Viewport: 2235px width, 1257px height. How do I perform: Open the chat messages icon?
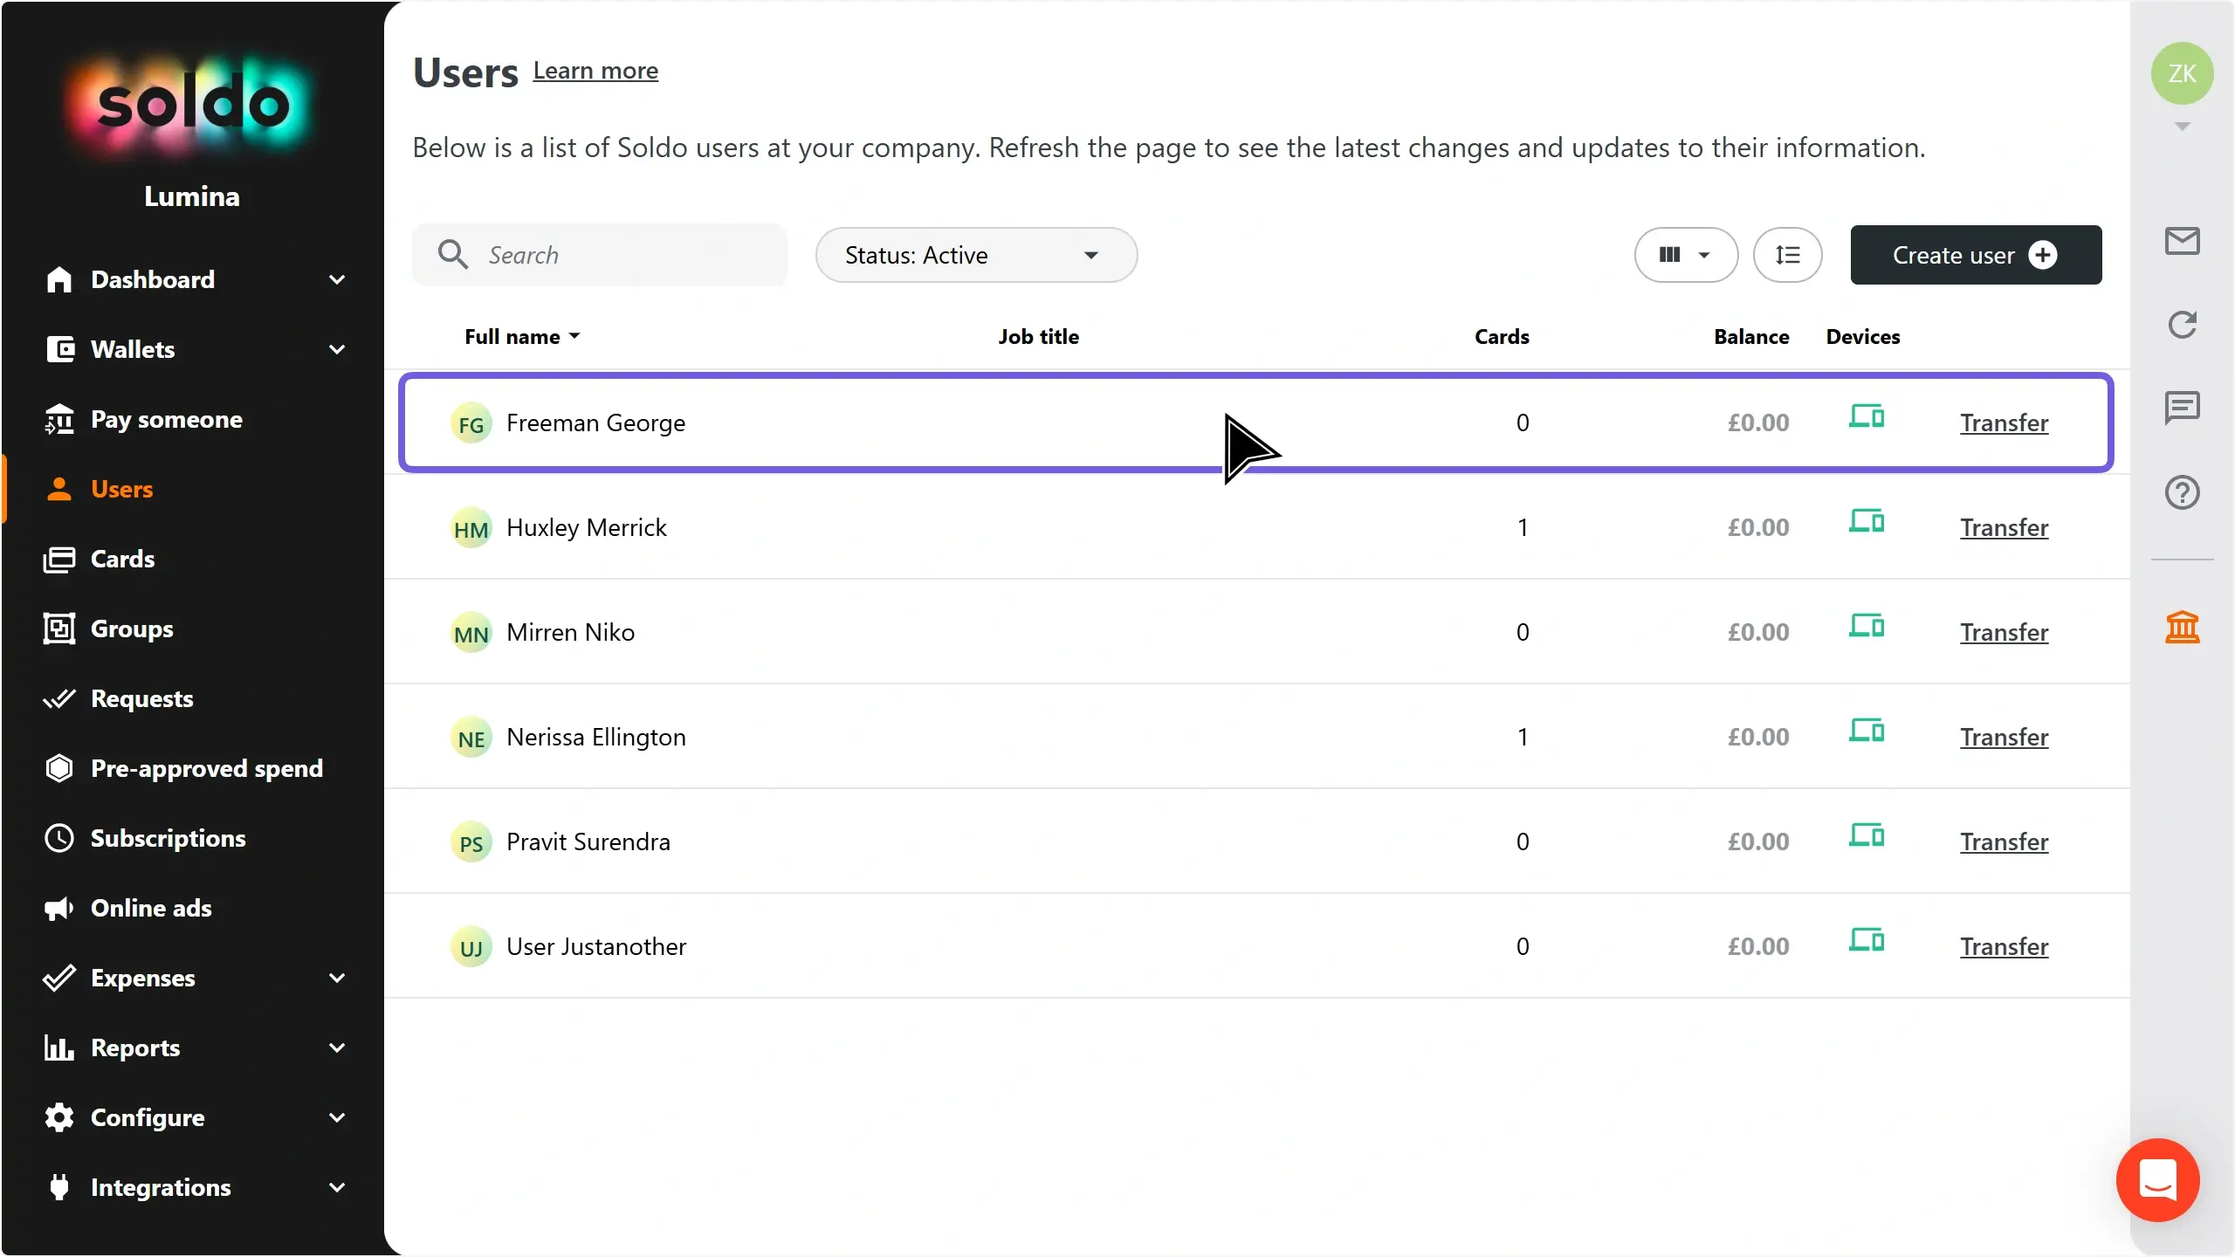(x=2182, y=408)
